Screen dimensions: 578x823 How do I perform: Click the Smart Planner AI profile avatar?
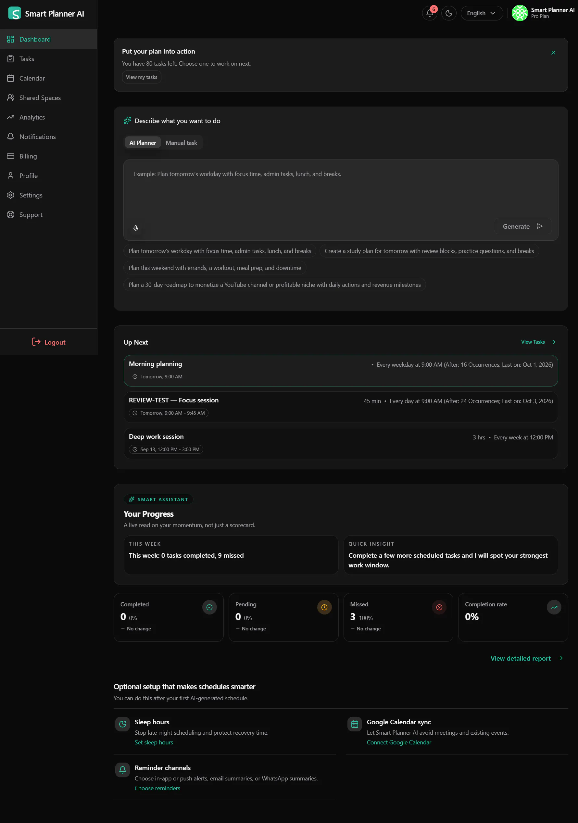point(519,13)
